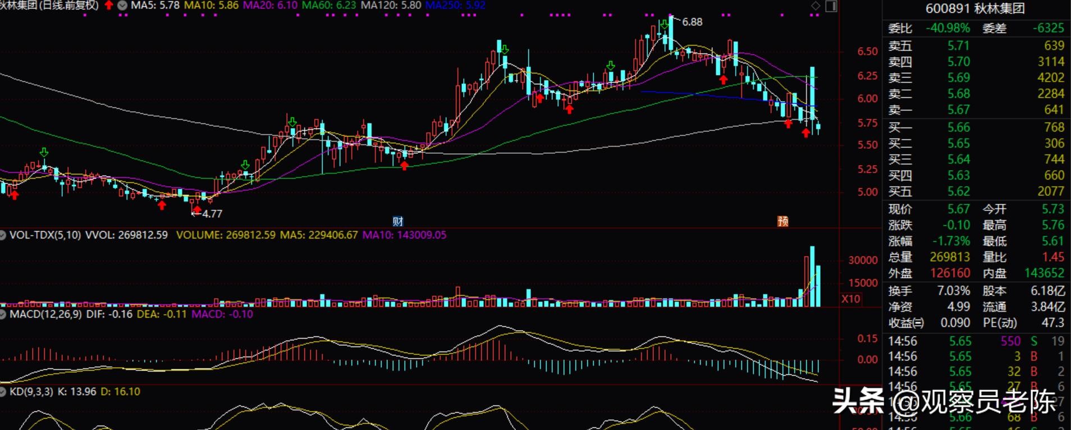The height and width of the screenshot is (430, 1071).
Task: Click the 30000 volume axis label
Action: (863, 260)
